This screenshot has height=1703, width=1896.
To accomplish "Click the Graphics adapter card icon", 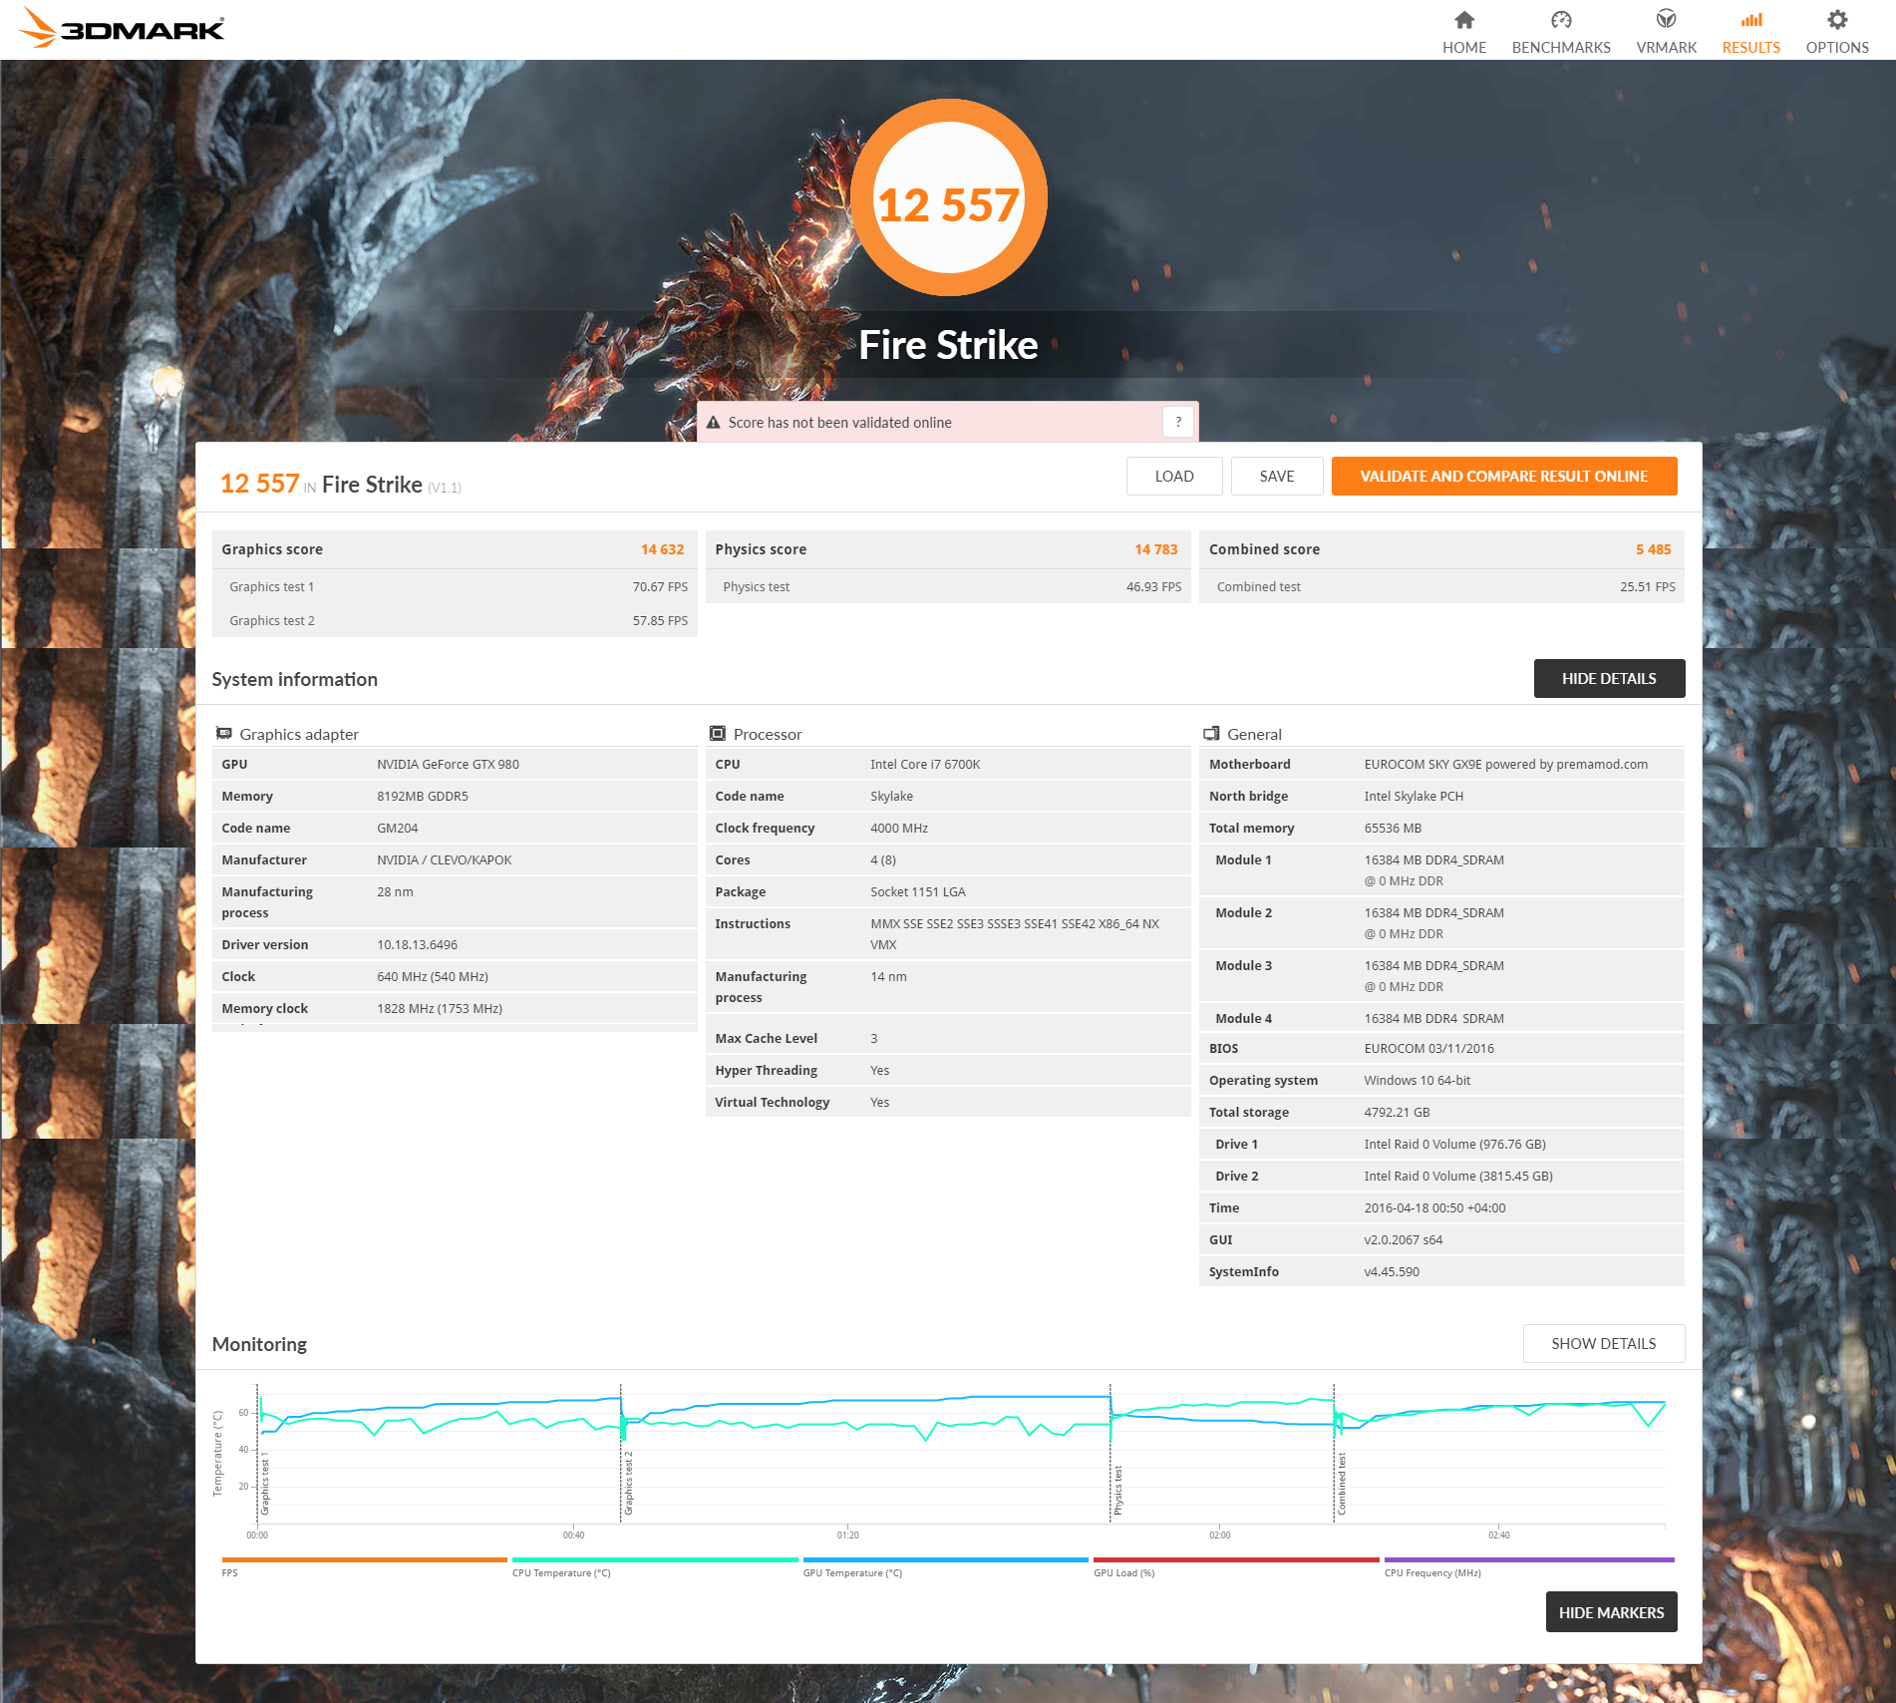I will point(224,733).
